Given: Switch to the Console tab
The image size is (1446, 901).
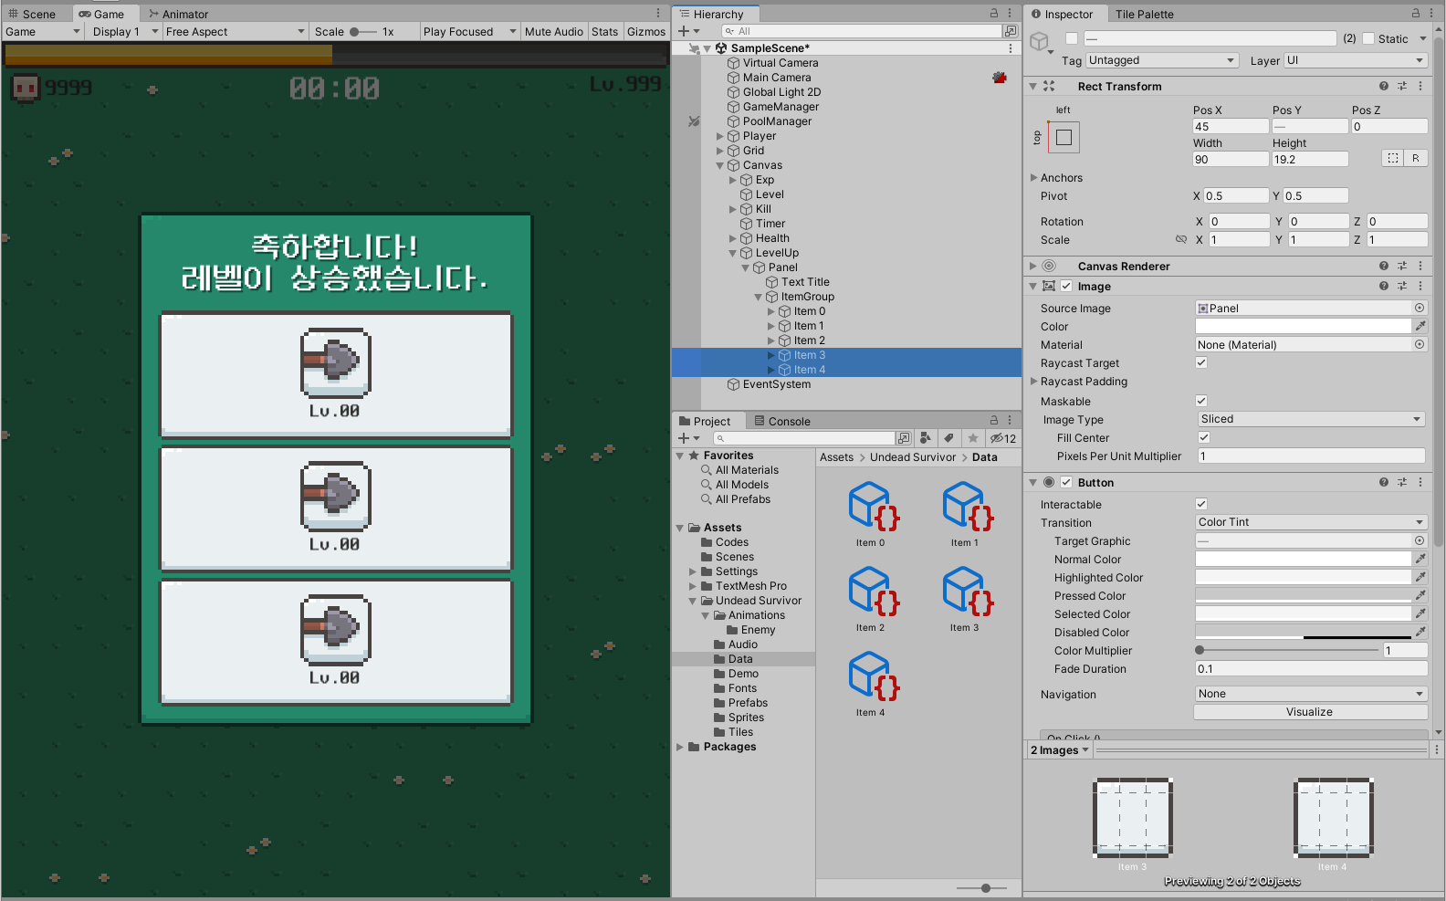Looking at the screenshot, I should point(782,421).
